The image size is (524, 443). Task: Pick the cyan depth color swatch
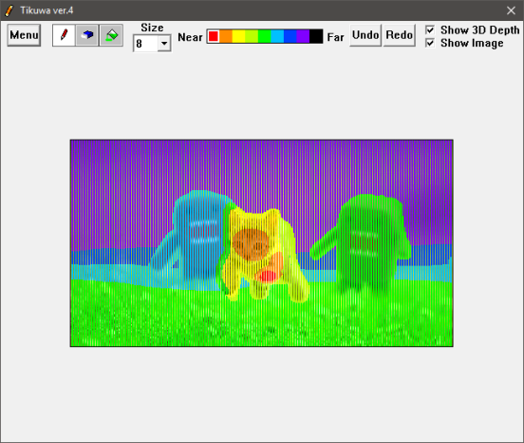click(277, 36)
